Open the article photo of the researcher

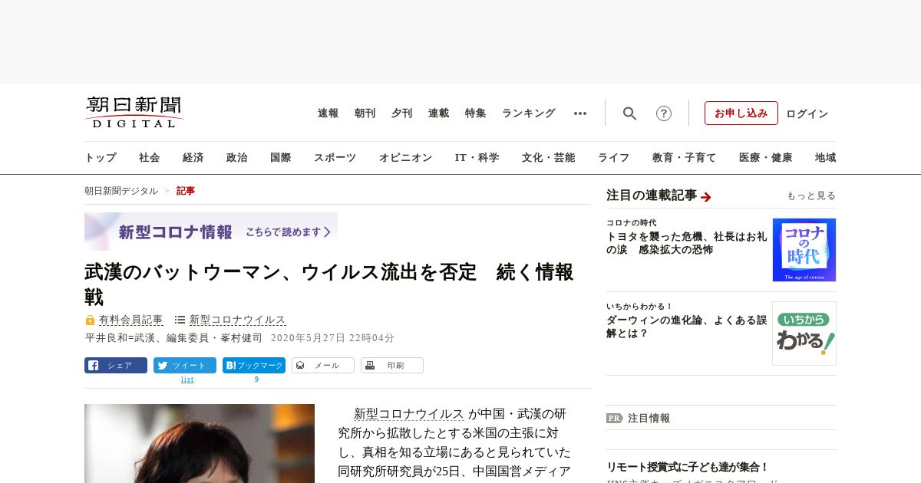pos(200,443)
